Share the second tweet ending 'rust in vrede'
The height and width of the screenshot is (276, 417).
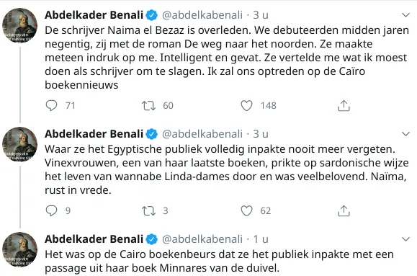pos(344,211)
